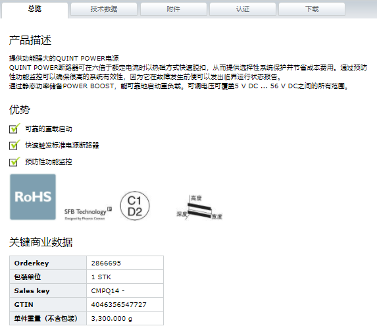Click the advantage text 快速触发标准电源断路器
This screenshot has width=377, height=328.
[62, 146]
